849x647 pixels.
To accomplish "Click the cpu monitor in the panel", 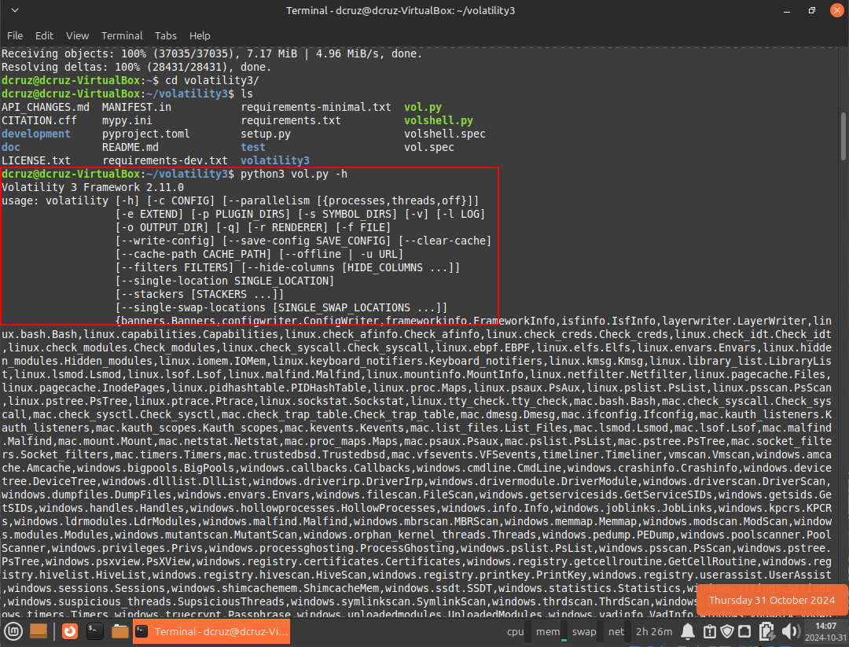I will [x=518, y=631].
